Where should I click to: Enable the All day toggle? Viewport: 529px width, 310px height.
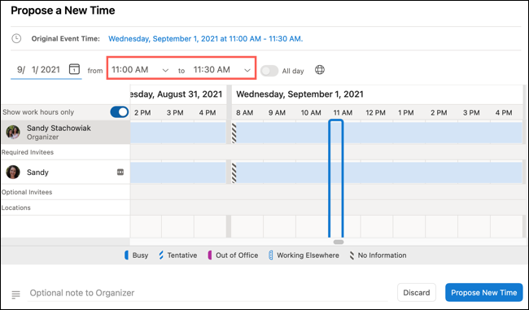coord(269,71)
